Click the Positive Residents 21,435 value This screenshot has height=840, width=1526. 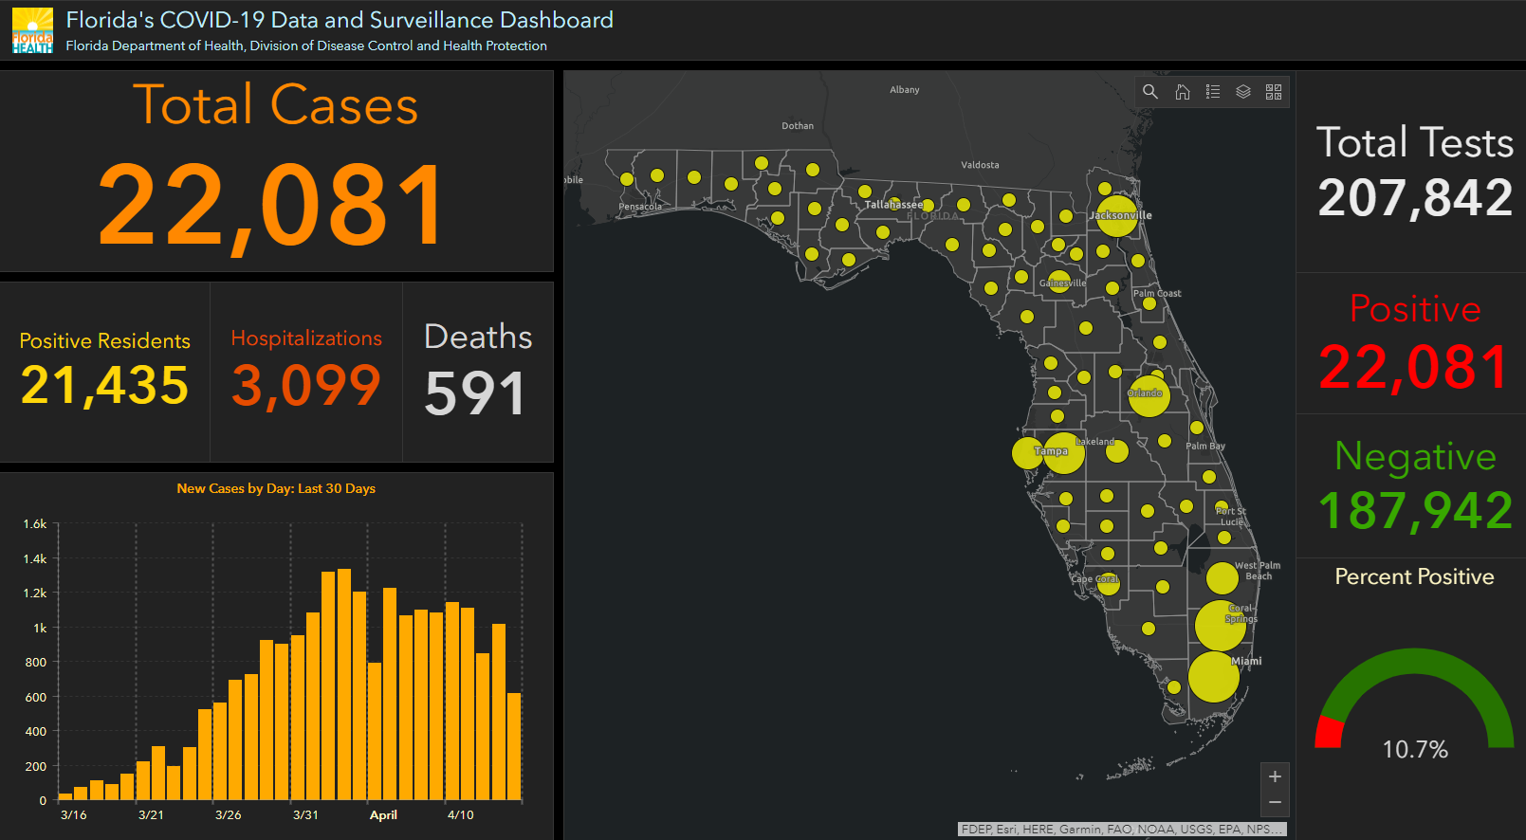[105, 386]
